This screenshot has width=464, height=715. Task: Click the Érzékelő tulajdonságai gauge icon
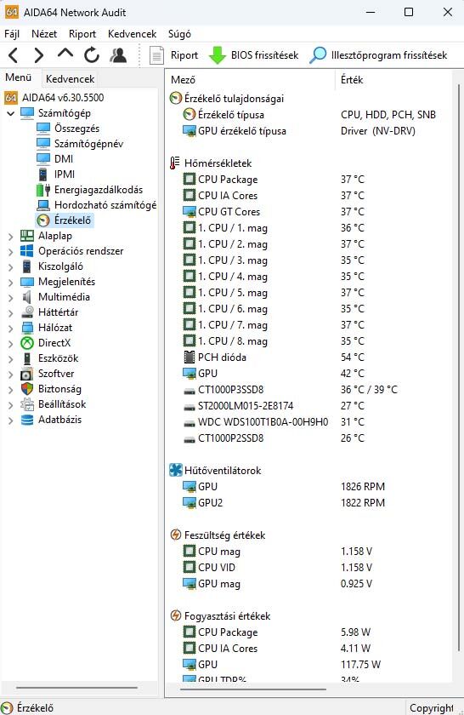pyautogui.click(x=176, y=98)
